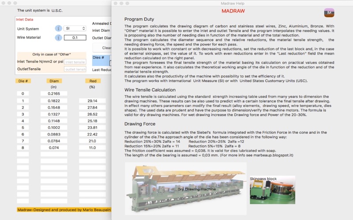This screenshot has width=353, height=220.
Task: Open the Unit System SI dropdown
Action: pos(75,28)
